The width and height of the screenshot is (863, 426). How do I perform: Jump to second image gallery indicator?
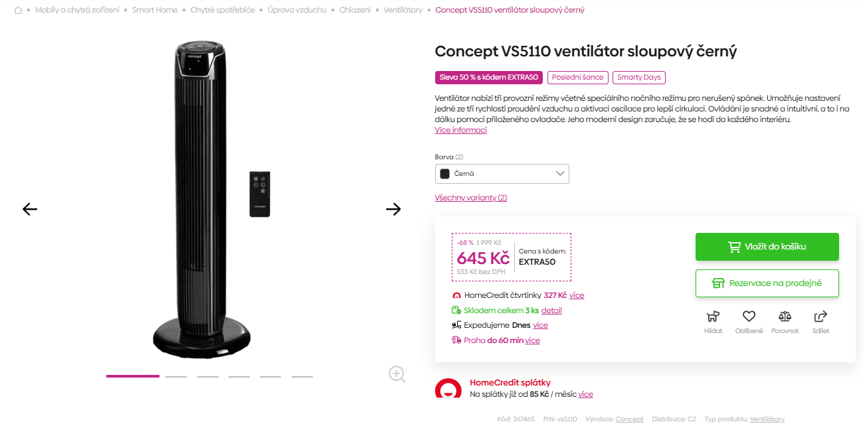point(176,376)
